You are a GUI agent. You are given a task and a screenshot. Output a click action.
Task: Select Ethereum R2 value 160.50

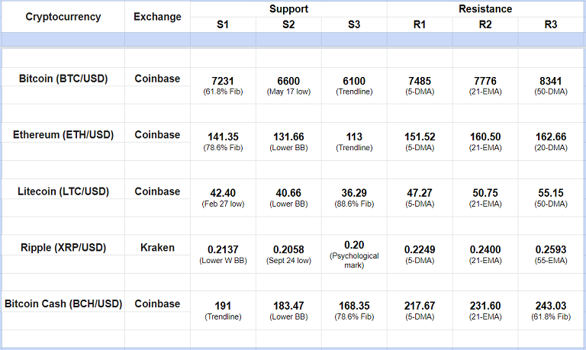[x=485, y=136]
